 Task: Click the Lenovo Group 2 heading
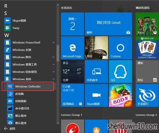tap(146, 115)
